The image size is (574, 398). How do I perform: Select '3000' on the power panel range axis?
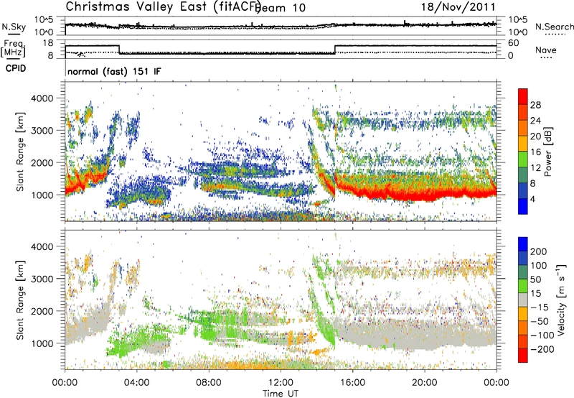pyautogui.click(x=42, y=131)
